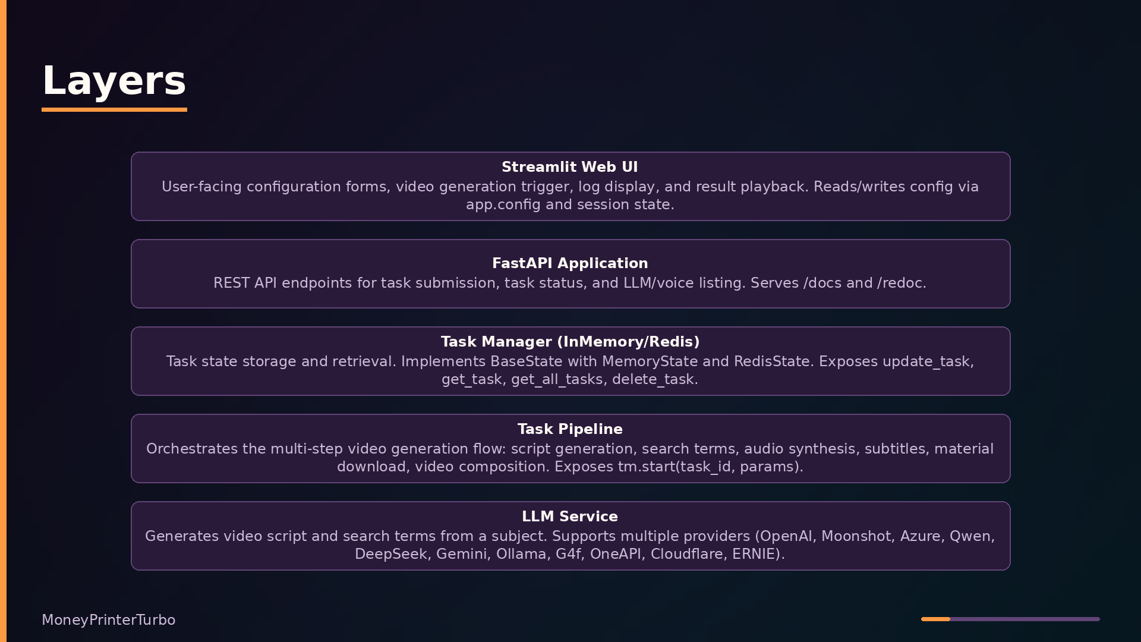Click the Streamlit Web UI description text

570,196
